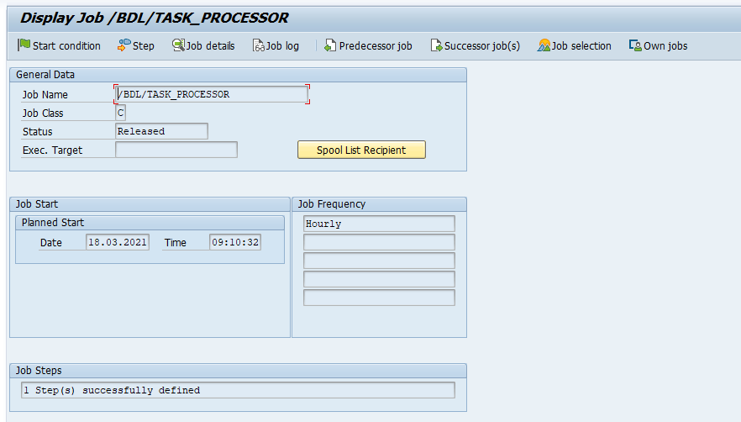Click the Job log glasses icon
741x422 pixels.
259,45
